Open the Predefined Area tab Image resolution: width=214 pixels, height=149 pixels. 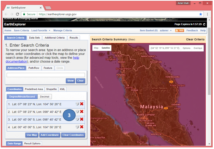[x=34, y=89]
